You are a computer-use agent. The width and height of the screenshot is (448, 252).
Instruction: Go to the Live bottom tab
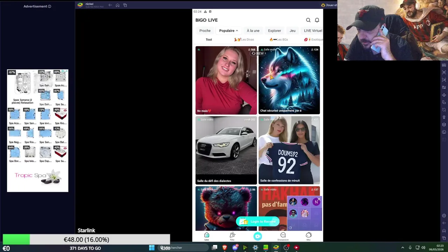(206, 237)
